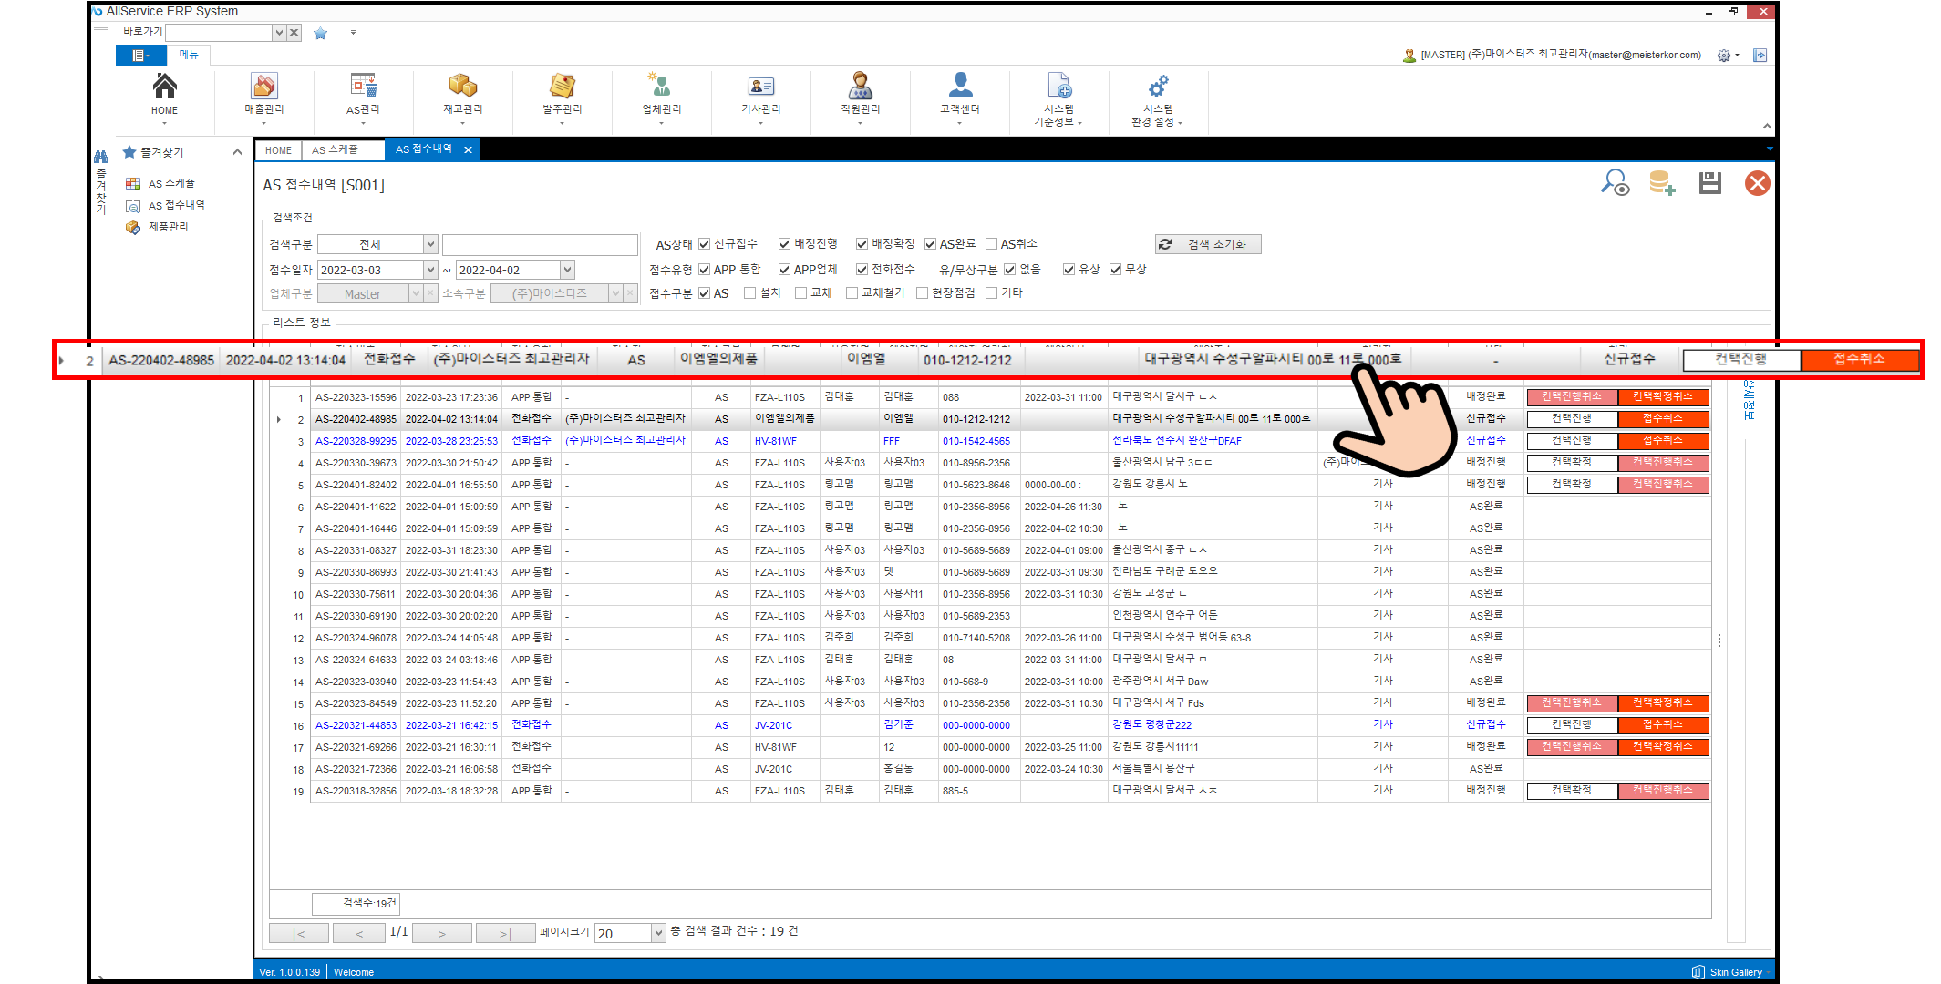Viewport: 1941px width, 984px height.
Task: Toggle the 신규접수 status checkbox
Action: (704, 244)
